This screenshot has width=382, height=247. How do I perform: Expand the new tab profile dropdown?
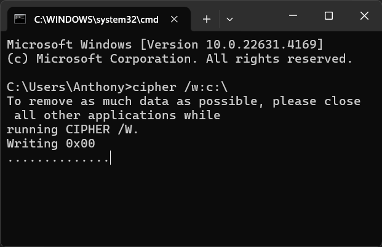229,19
